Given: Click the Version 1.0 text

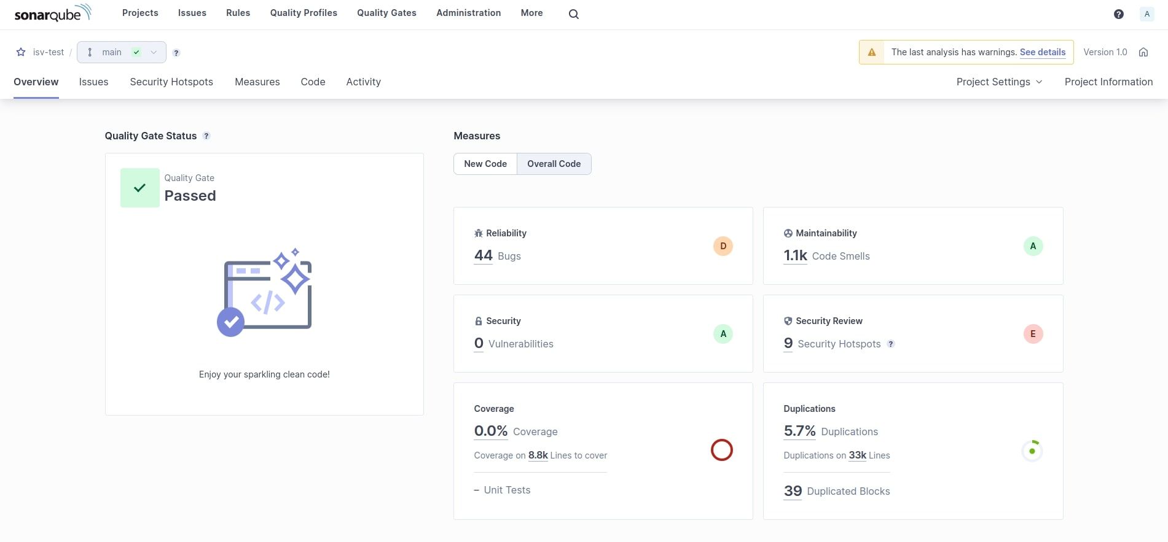Looking at the screenshot, I should 1105,52.
